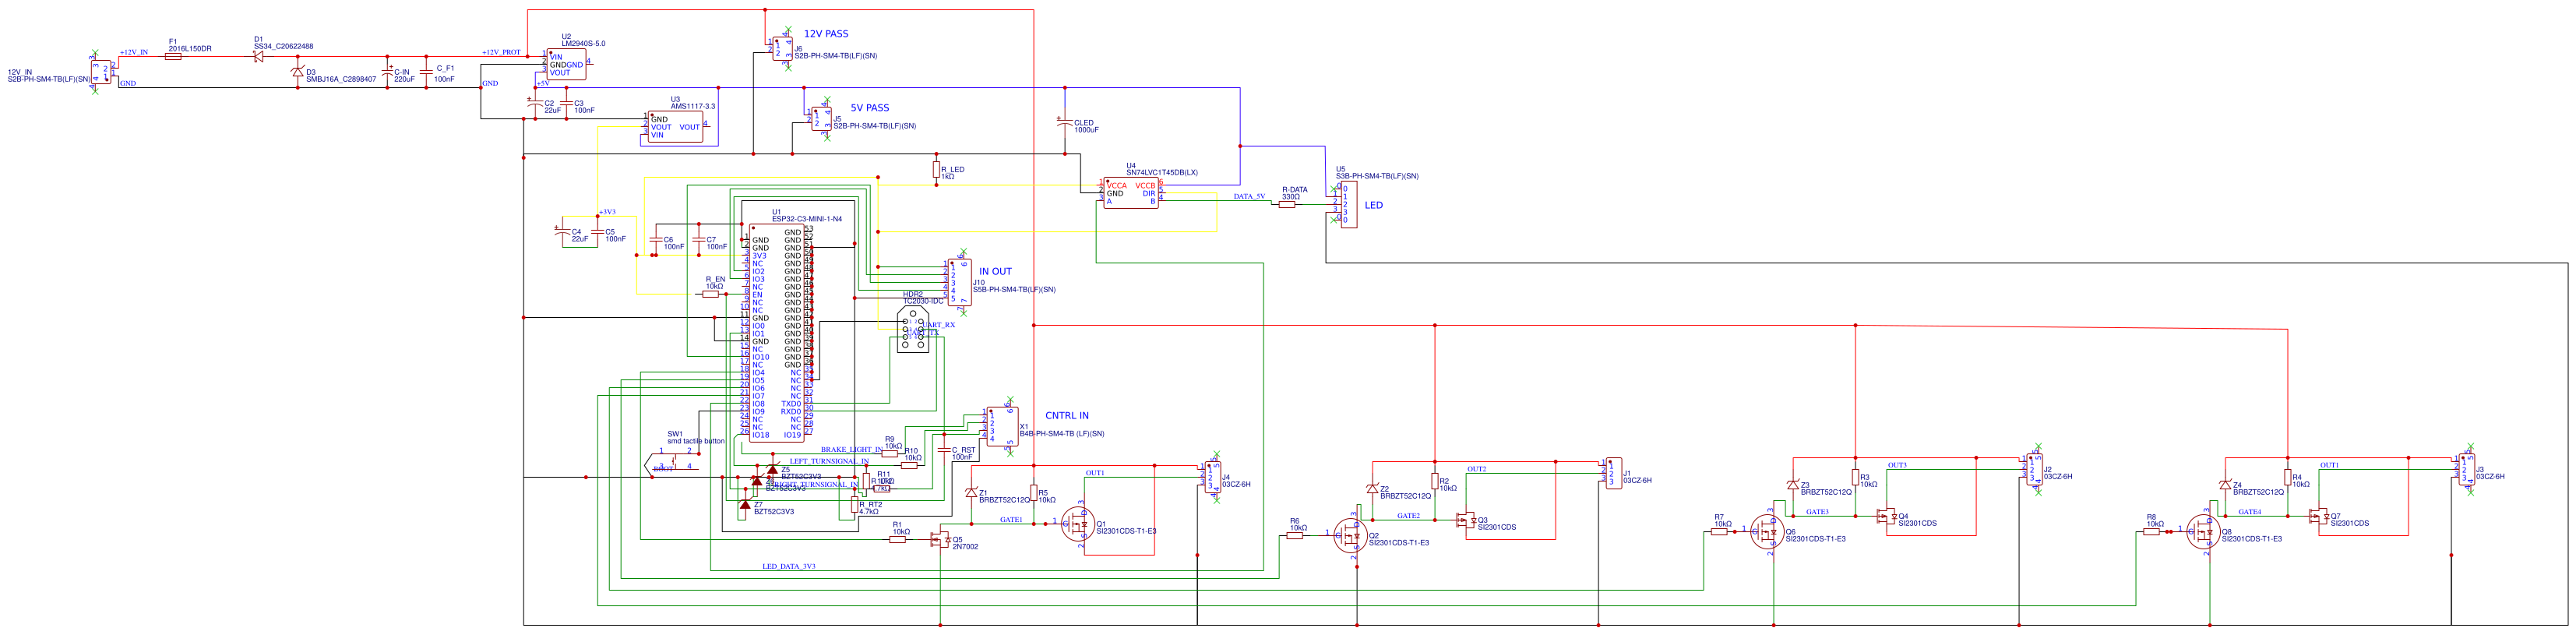Click the 12V PASS connector J6
The width and height of the screenshot is (2576, 635).
point(781,48)
